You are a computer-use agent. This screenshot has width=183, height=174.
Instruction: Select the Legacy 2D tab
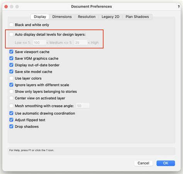(110, 17)
